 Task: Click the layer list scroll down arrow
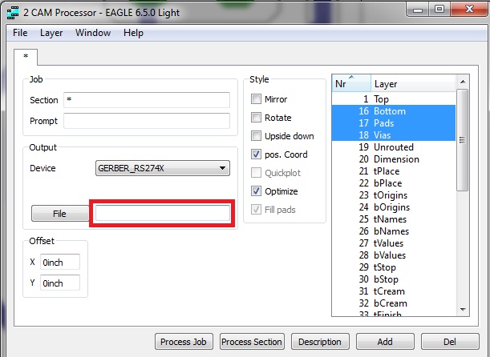pyautogui.click(x=463, y=309)
